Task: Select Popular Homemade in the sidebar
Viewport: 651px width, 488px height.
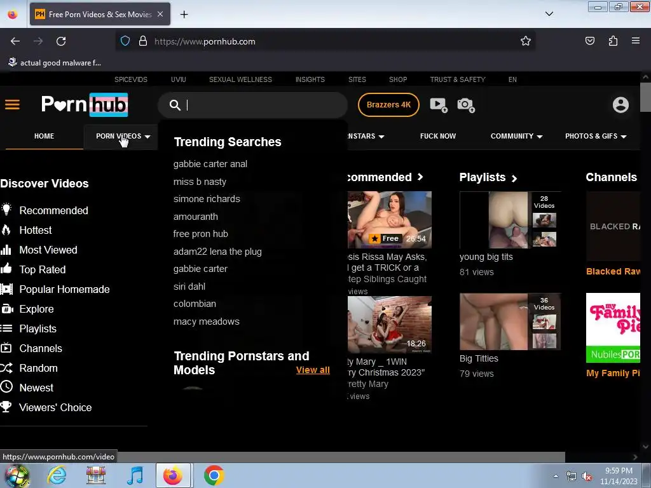Action: (55, 289)
